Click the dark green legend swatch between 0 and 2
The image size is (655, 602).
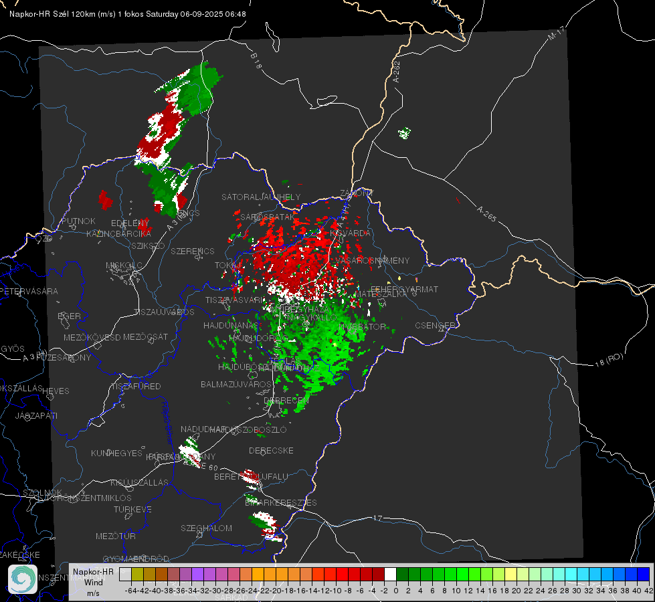402,575
